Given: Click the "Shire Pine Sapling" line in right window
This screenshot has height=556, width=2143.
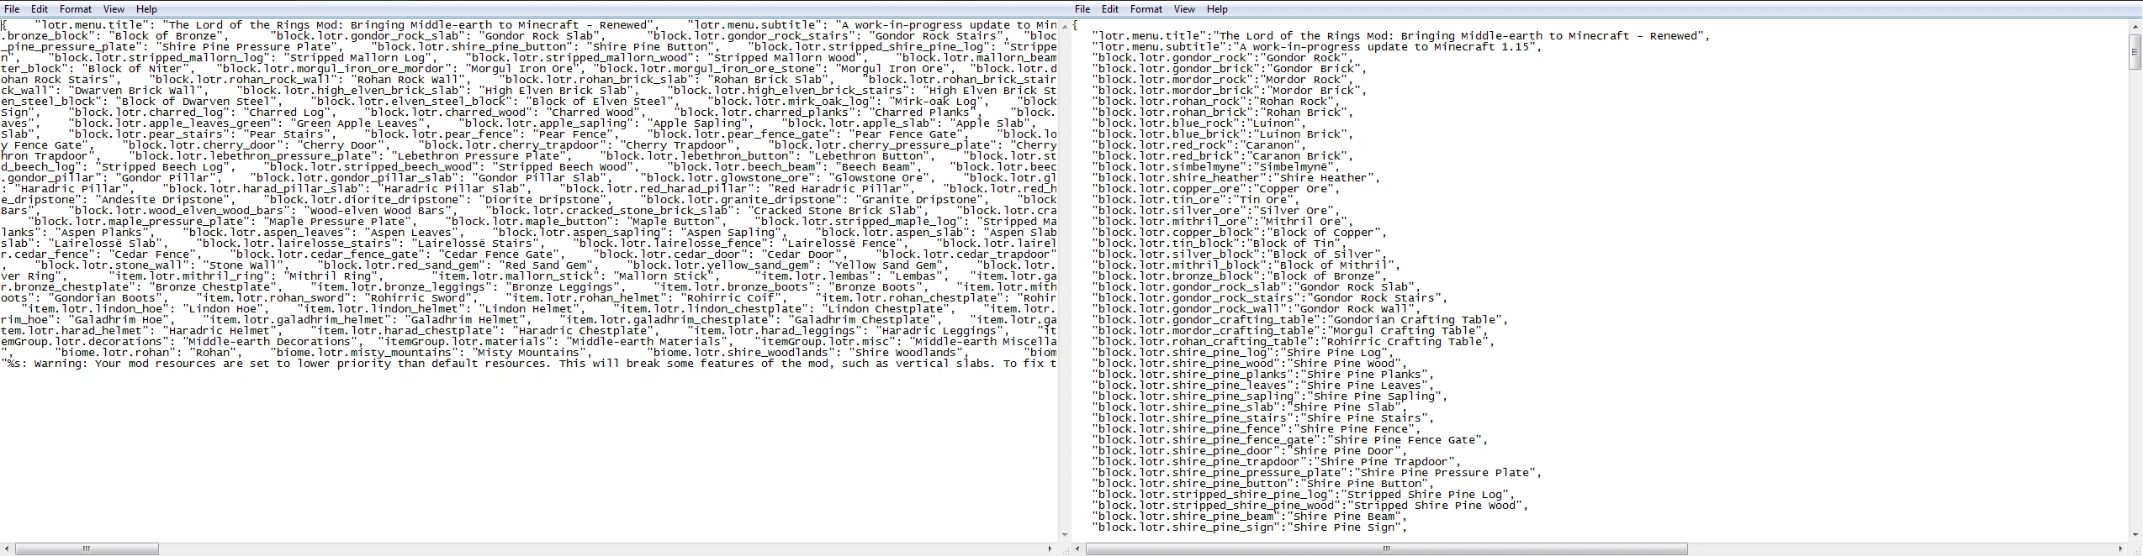Looking at the screenshot, I should pos(1271,396).
